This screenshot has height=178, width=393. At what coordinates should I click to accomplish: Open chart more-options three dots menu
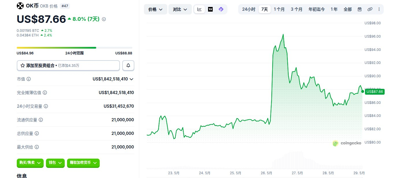(x=379, y=9)
